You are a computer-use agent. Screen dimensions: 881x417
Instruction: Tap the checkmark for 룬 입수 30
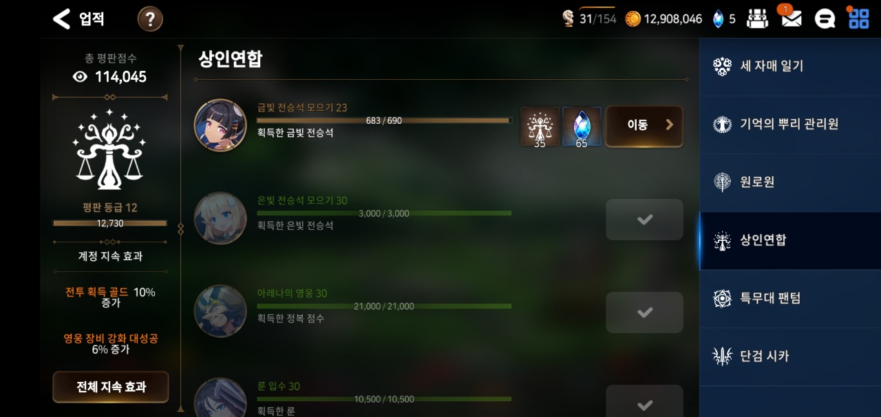[644, 401]
